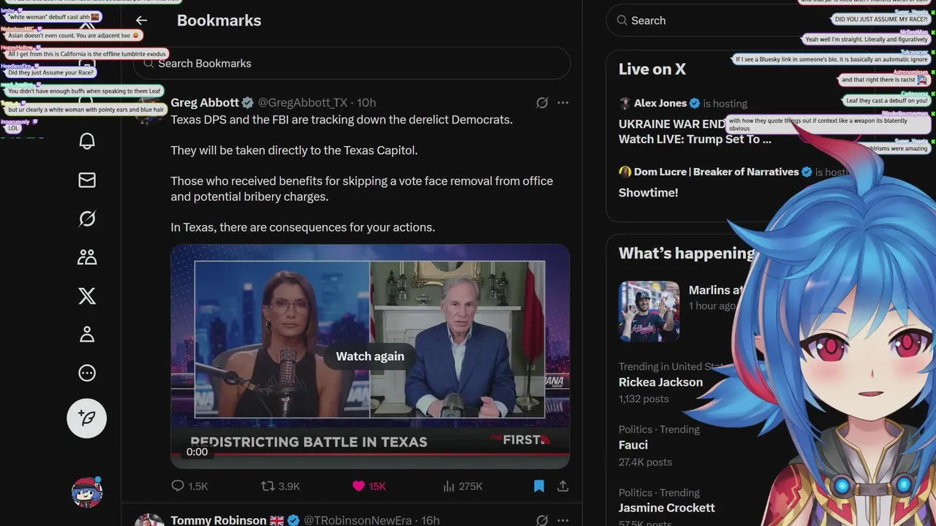Open More circle menu in sidebar

tap(87, 373)
